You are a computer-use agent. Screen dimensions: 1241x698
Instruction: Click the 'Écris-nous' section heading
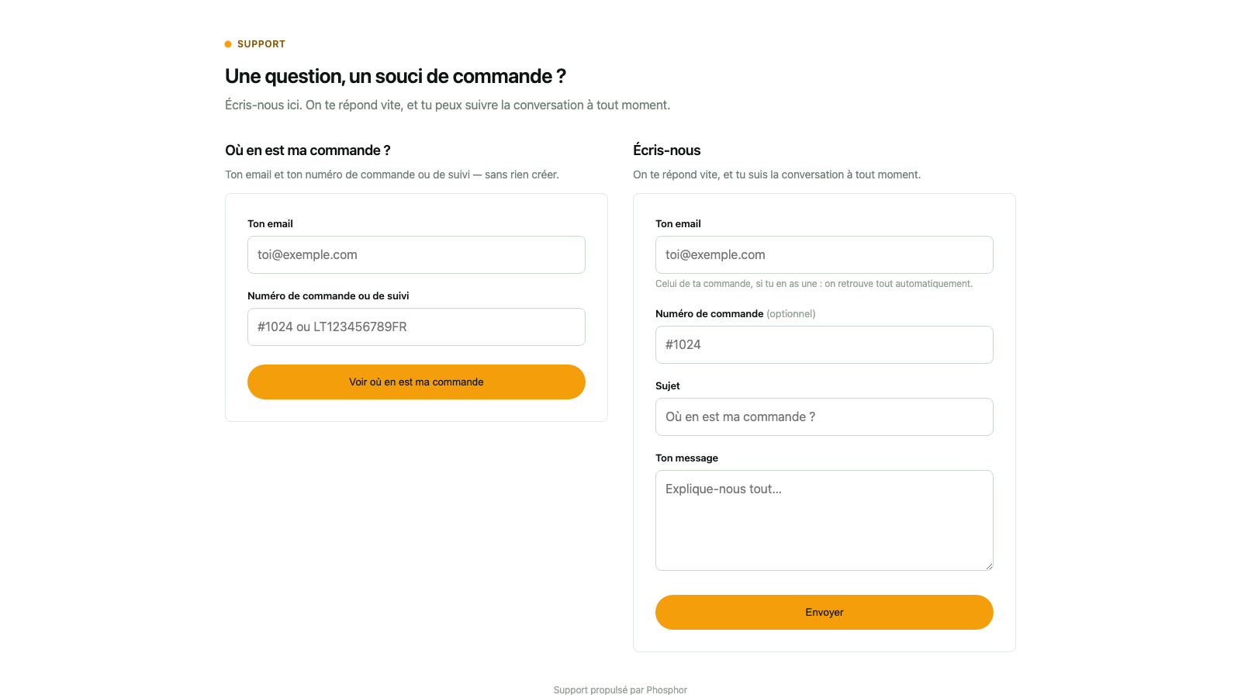[667, 150]
